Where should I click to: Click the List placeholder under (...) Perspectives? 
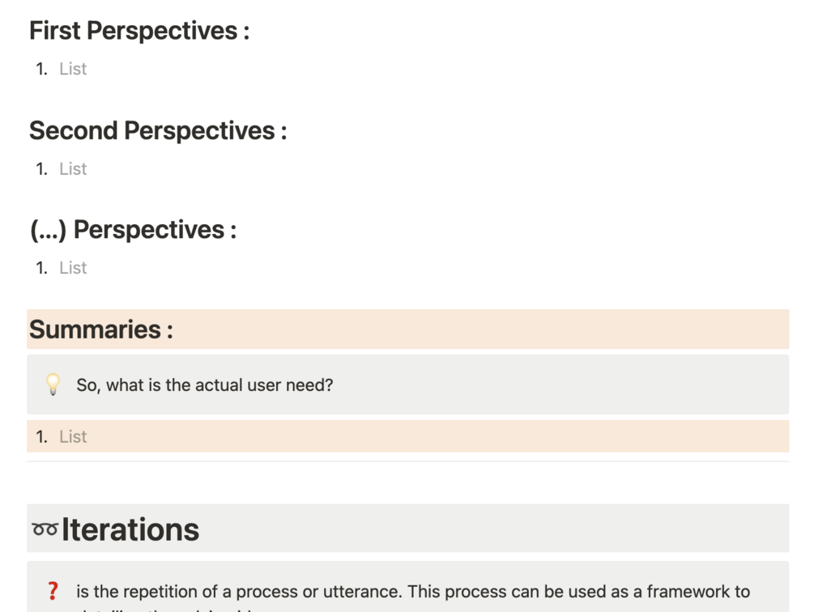coord(73,268)
